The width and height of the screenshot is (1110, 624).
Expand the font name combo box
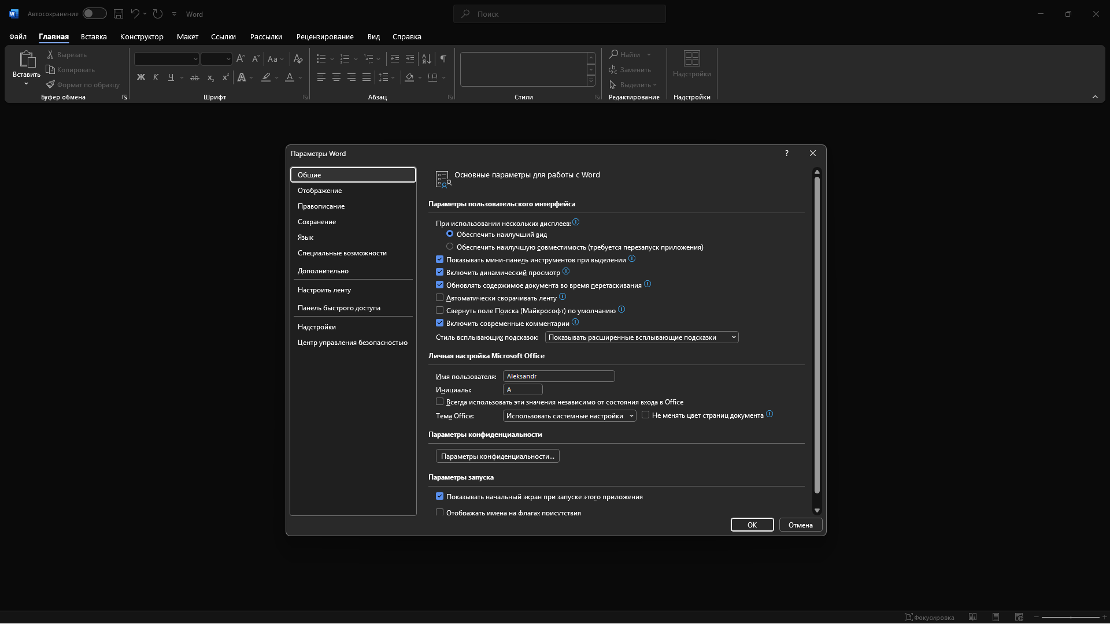(195, 59)
